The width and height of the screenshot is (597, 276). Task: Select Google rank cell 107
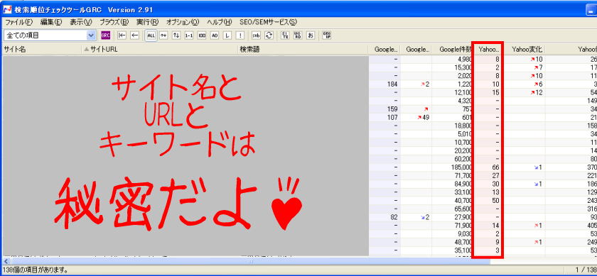point(392,117)
